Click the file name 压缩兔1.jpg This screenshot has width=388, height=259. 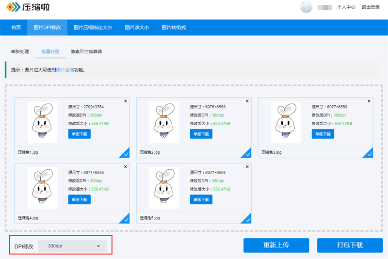coord(28,152)
